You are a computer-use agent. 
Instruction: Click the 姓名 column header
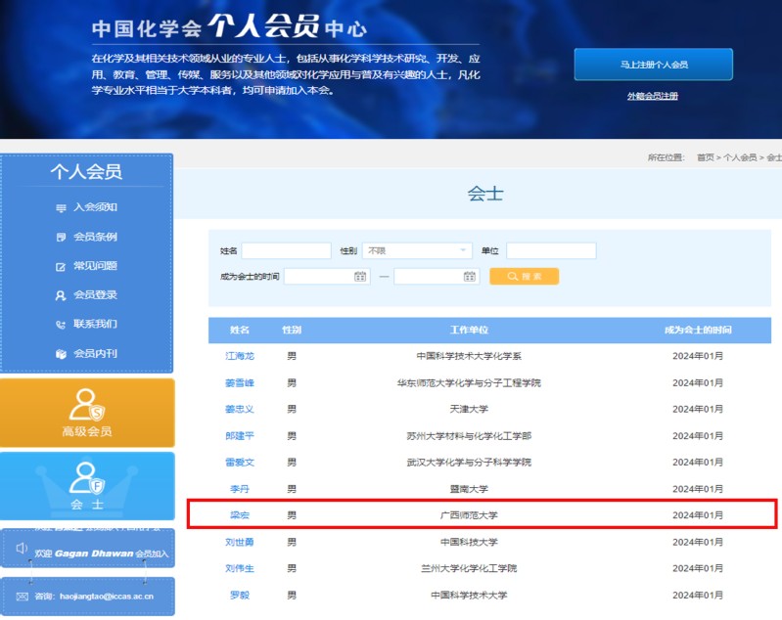click(x=240, y=330)
